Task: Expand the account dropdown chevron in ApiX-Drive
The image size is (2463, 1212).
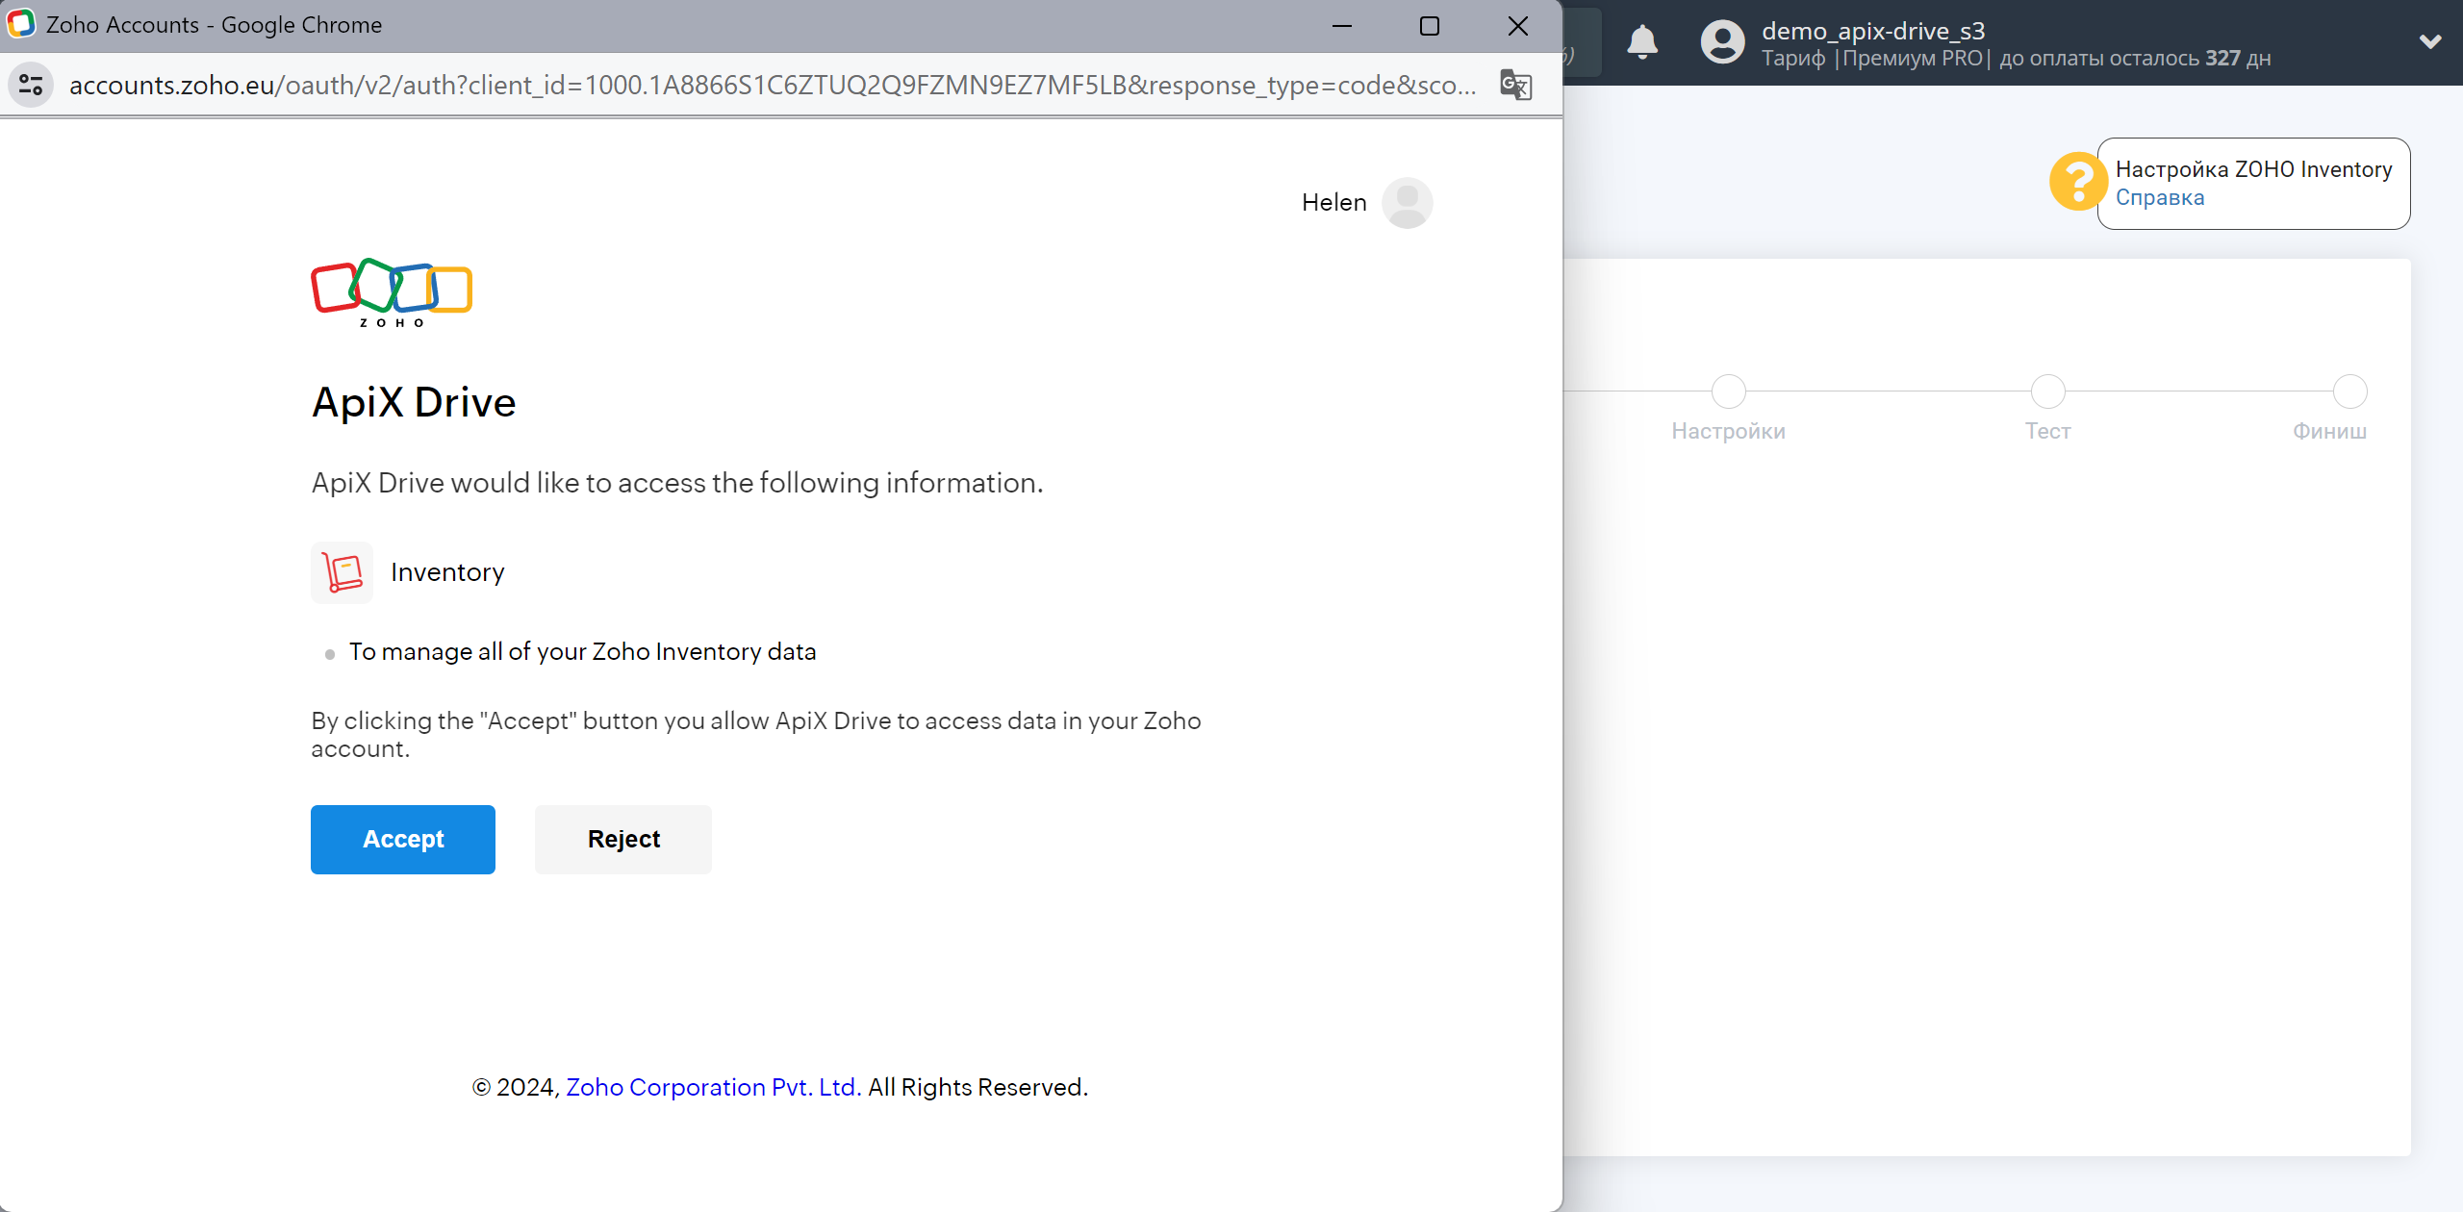Action: point(2430,41)
